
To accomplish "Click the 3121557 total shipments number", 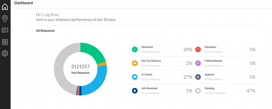I will pos(80,66).
